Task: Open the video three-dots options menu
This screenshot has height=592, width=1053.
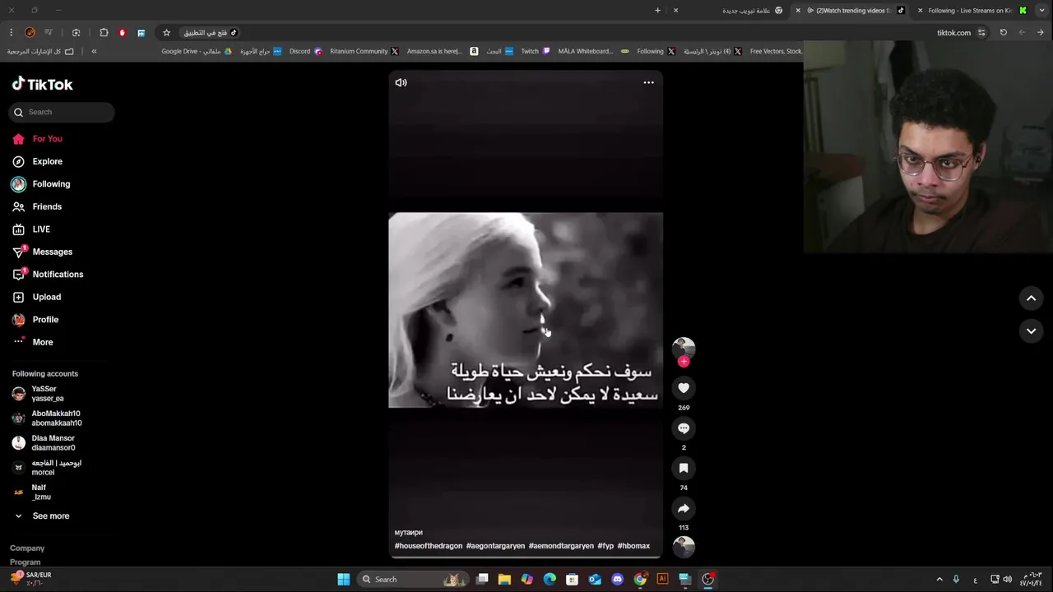Action: pyautogui.click(x=648, y=82)
